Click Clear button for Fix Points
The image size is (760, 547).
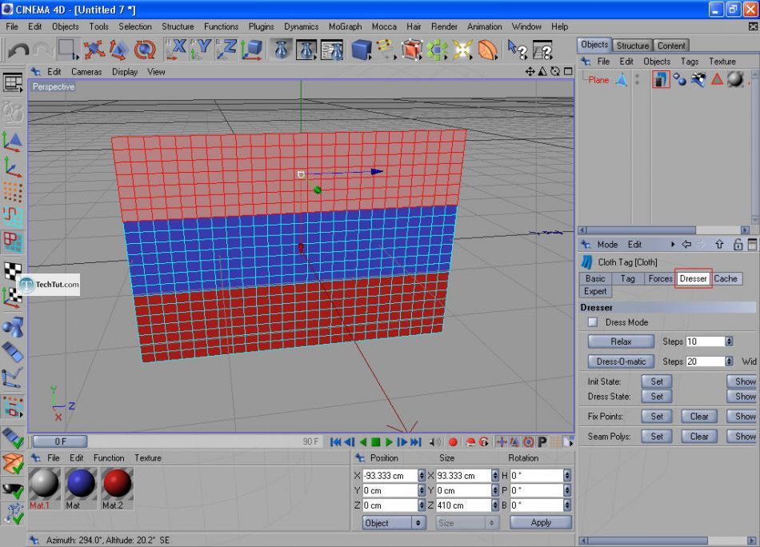coord(699,416)
